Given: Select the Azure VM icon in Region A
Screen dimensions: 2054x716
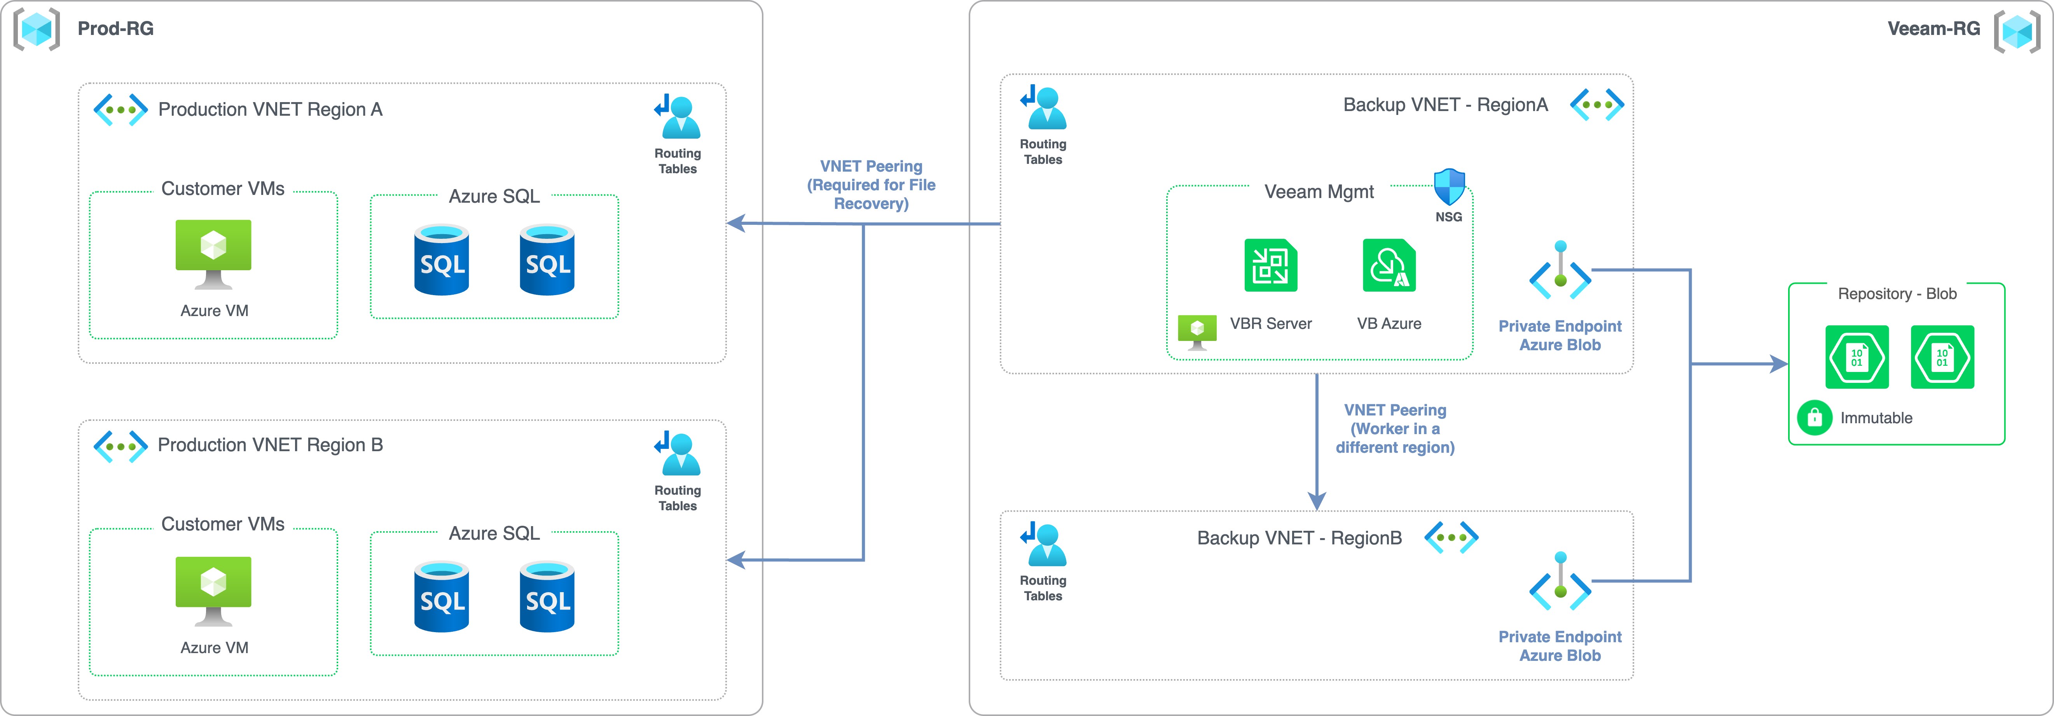Looking at the screenshot, I should [214, 255].
